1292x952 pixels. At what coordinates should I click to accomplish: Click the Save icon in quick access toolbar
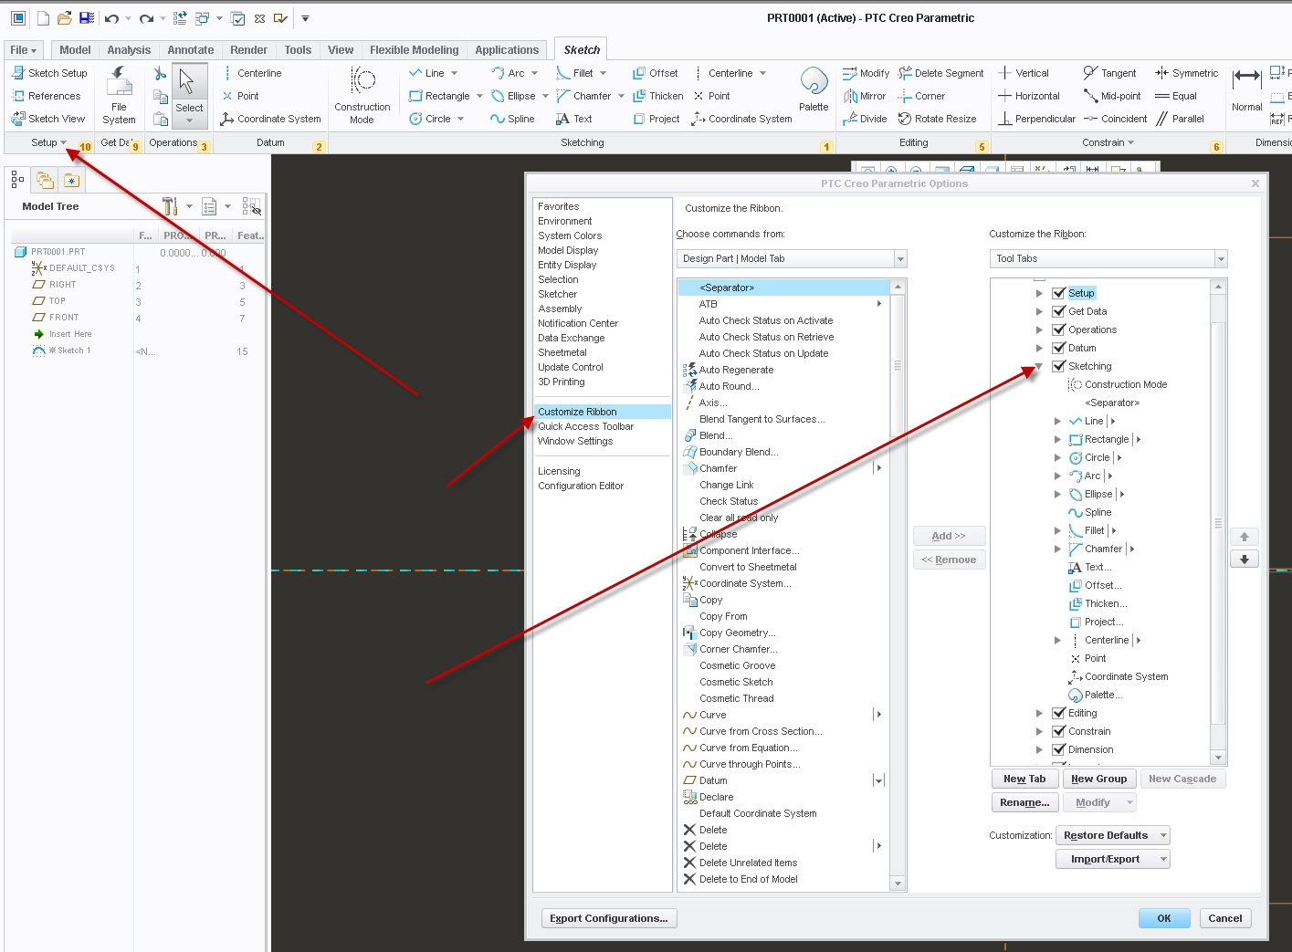[x=87, y=18]
